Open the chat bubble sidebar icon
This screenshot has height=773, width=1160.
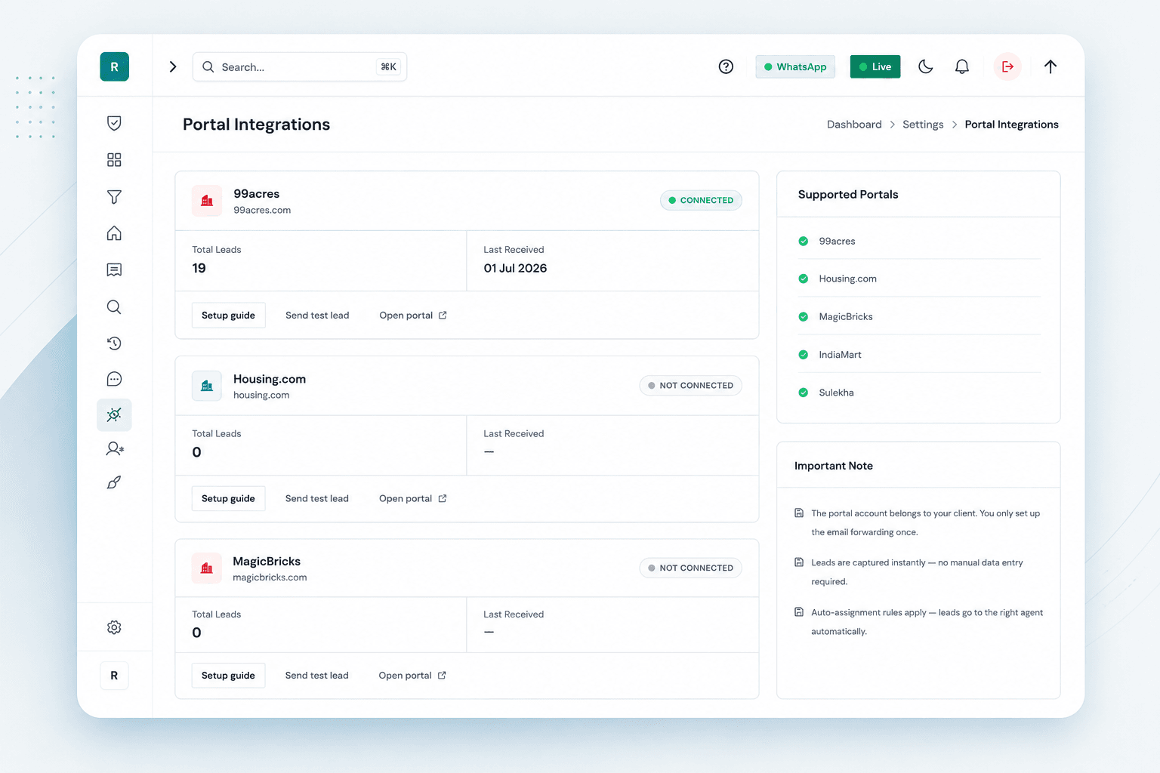[x=114, y=379]
